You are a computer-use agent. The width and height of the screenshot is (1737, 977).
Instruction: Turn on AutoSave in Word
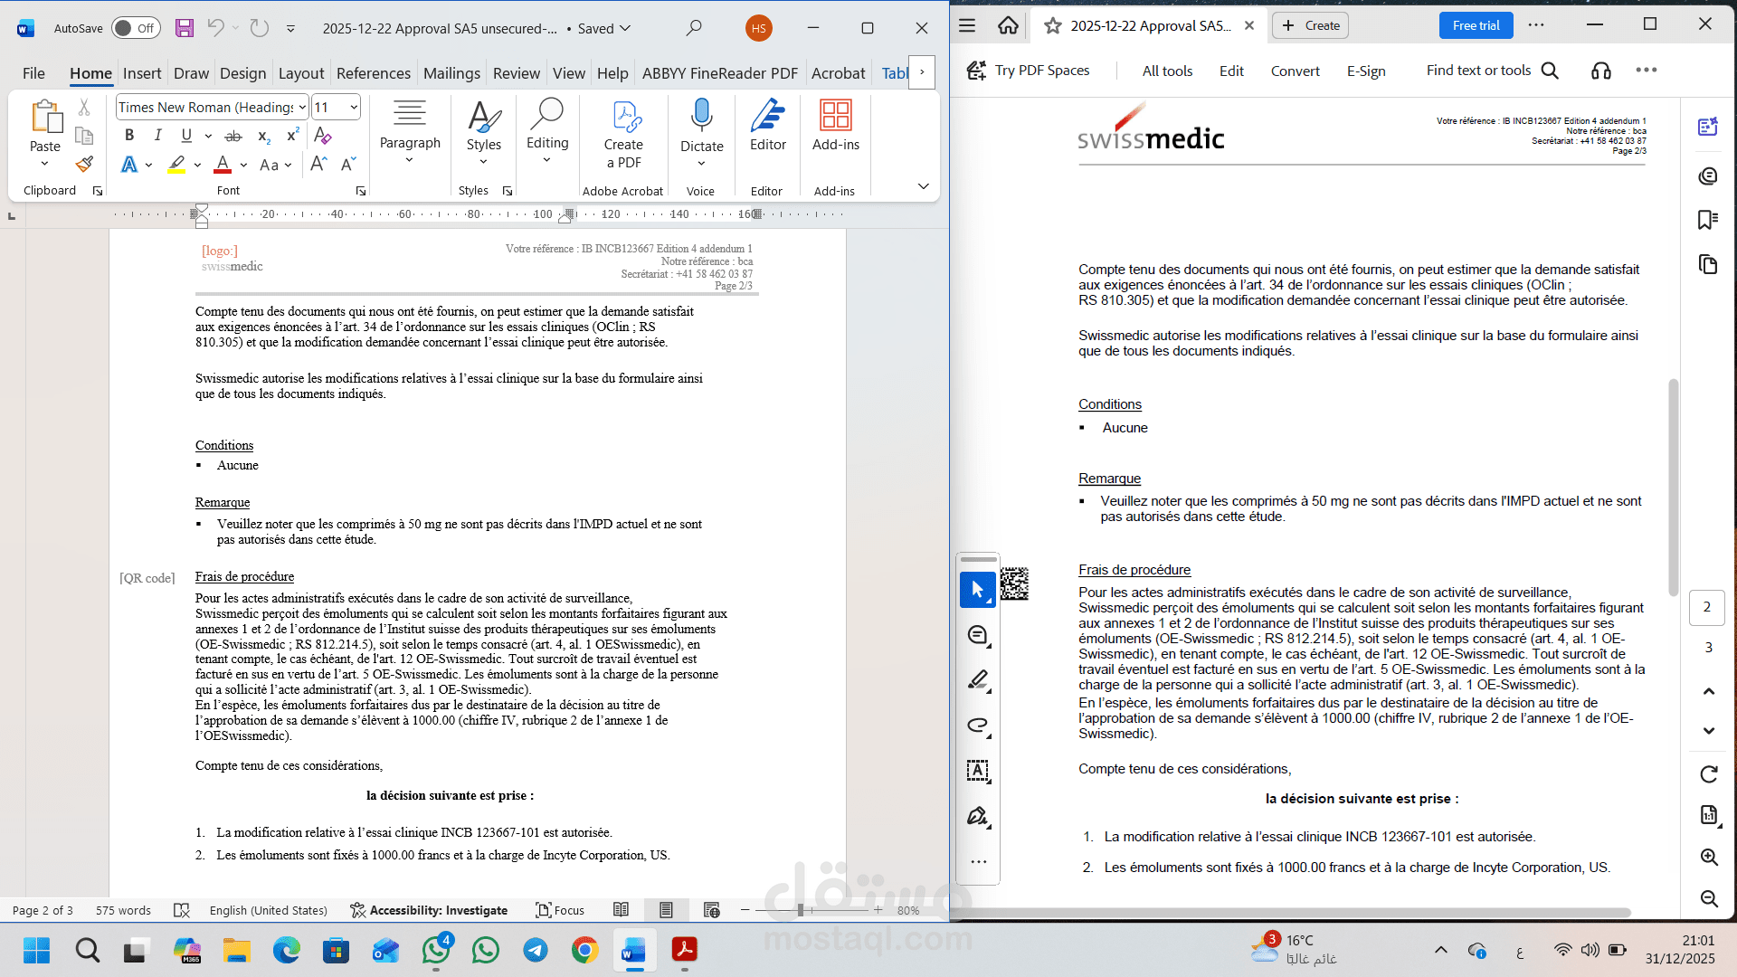point(134,28)
